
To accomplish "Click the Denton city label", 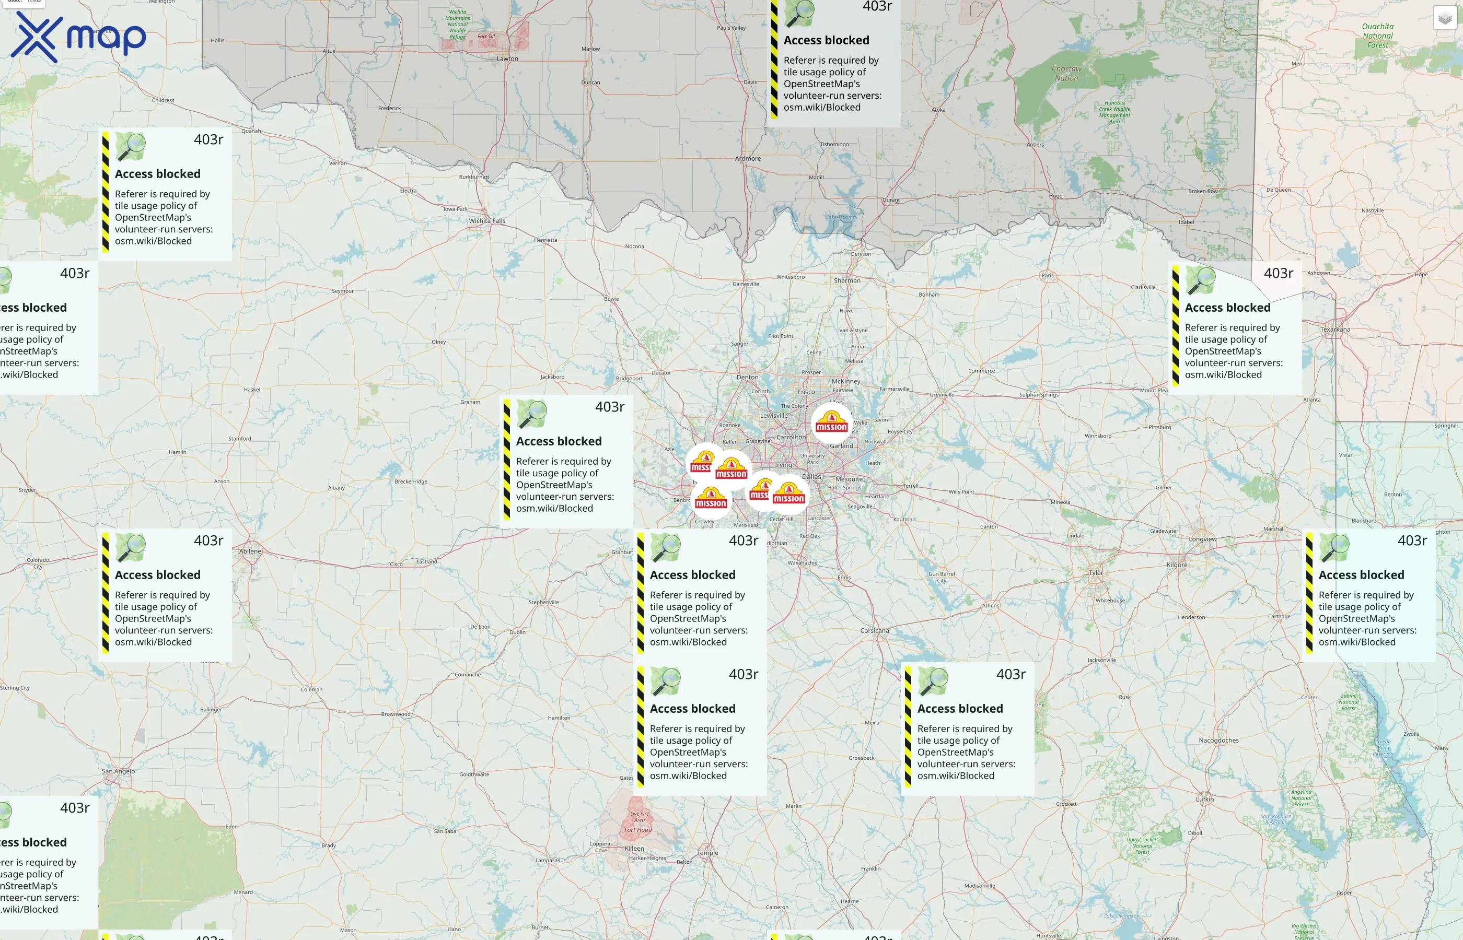I will coord(747,377).
